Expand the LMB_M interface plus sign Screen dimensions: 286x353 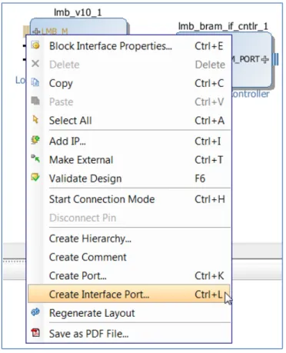36,32
